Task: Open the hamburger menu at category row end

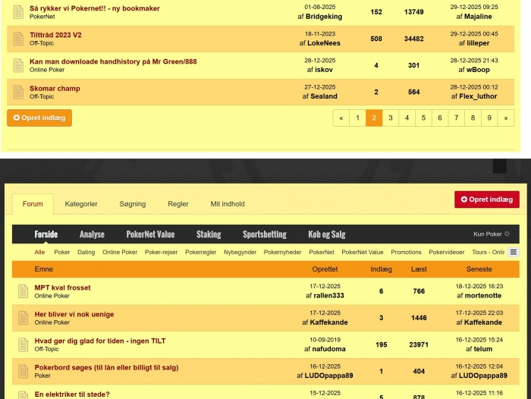Action: [x=514, y=252]
